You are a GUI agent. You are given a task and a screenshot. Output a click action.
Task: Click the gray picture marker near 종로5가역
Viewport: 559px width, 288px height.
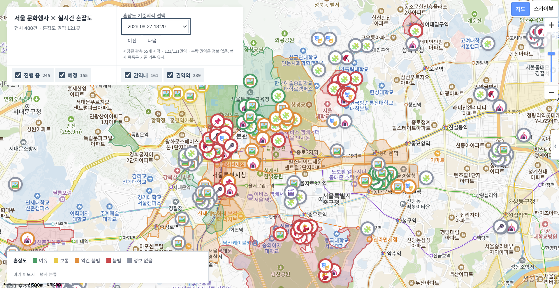pos(337,151)
